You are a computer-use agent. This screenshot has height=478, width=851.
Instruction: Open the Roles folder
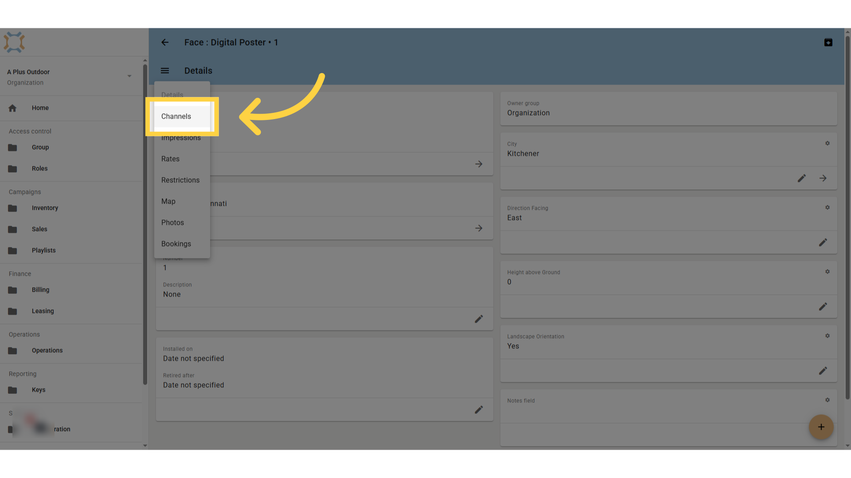71,169
